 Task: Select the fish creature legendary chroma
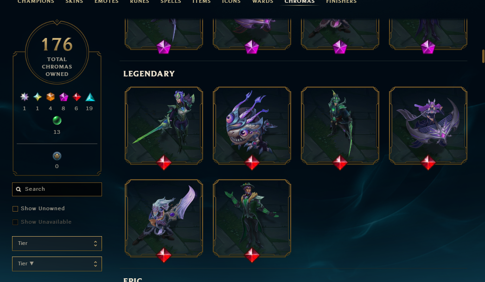tap(252, 125)
